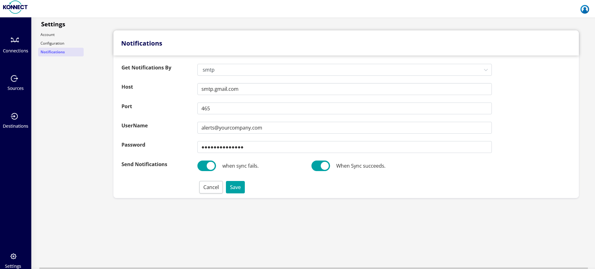Save the notification settings

point(235,187)
